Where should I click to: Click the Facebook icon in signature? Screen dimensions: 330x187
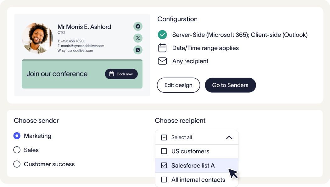click(x=138, y=26)
